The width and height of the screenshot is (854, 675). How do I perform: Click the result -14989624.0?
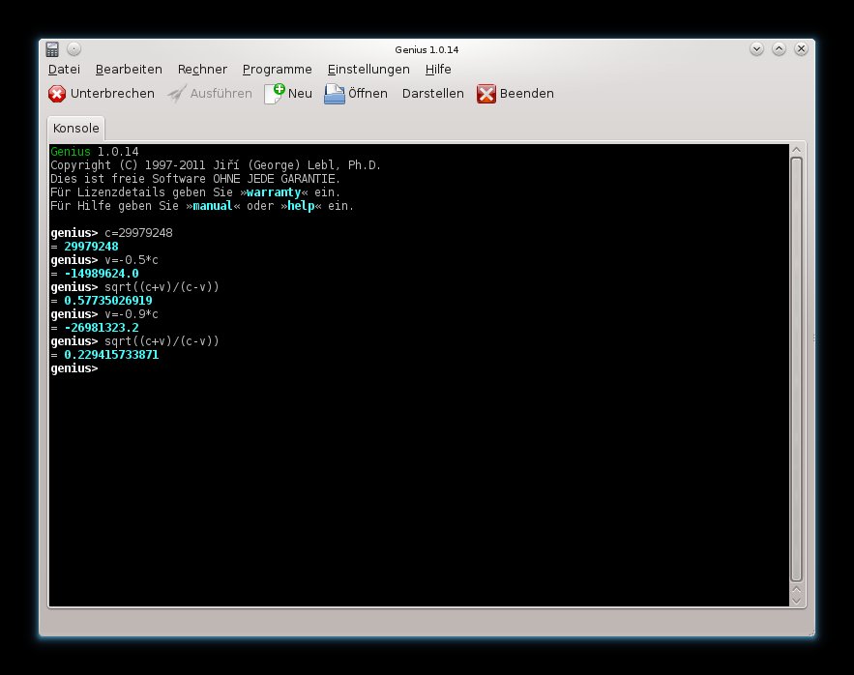point(102,274)
